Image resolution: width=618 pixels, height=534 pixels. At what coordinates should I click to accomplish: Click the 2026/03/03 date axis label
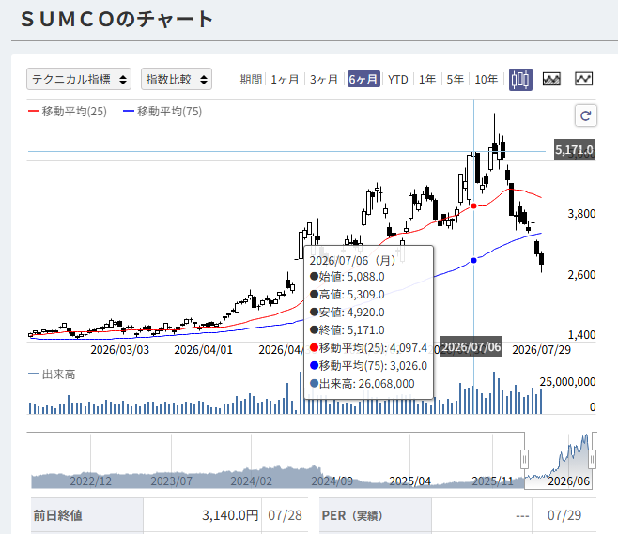[x=120, y=350]
